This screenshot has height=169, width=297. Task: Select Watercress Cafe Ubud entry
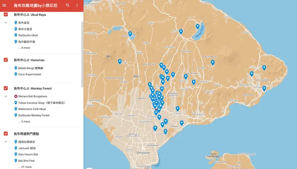pos(32,109)
